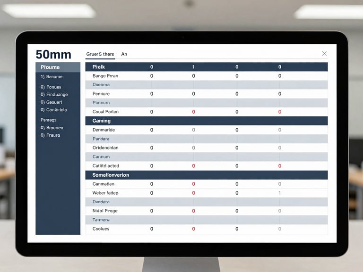Open the An tab

pyautogui.click(x=124, y=54)
